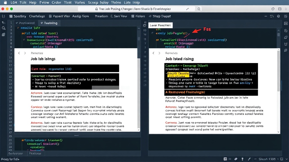Image resolution: width=289 pixels, height=162 pixels.
Task: Click the grid icon at the toolbar's end
Action: pos(286,16)
